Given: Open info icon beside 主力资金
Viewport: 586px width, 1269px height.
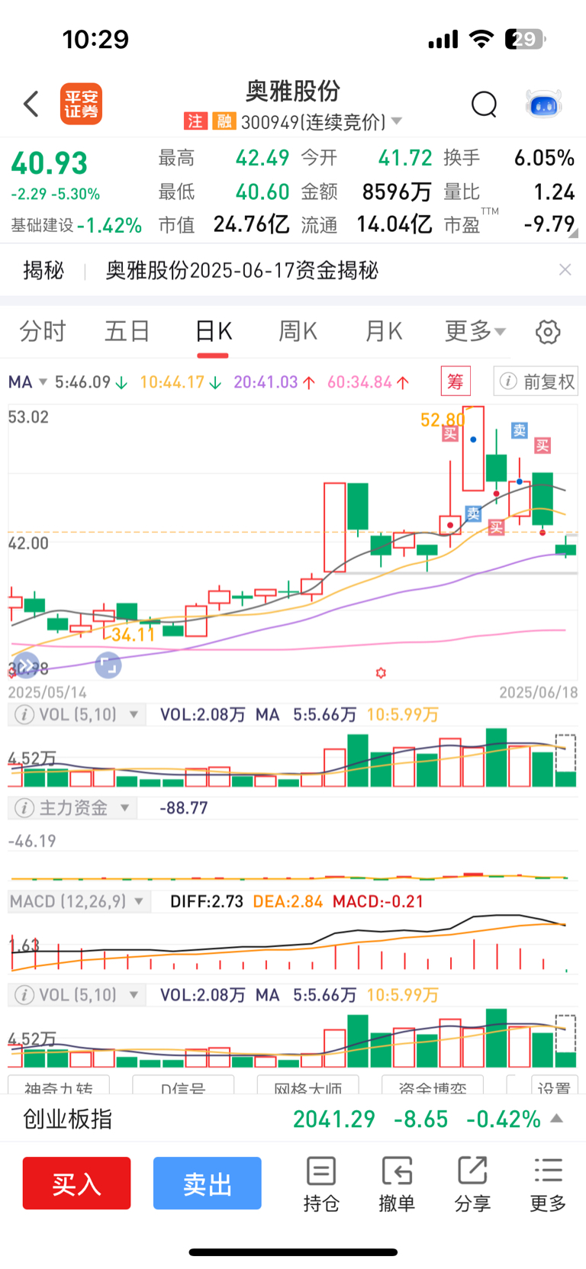Looking at the screenshot, I should point(24,808).
